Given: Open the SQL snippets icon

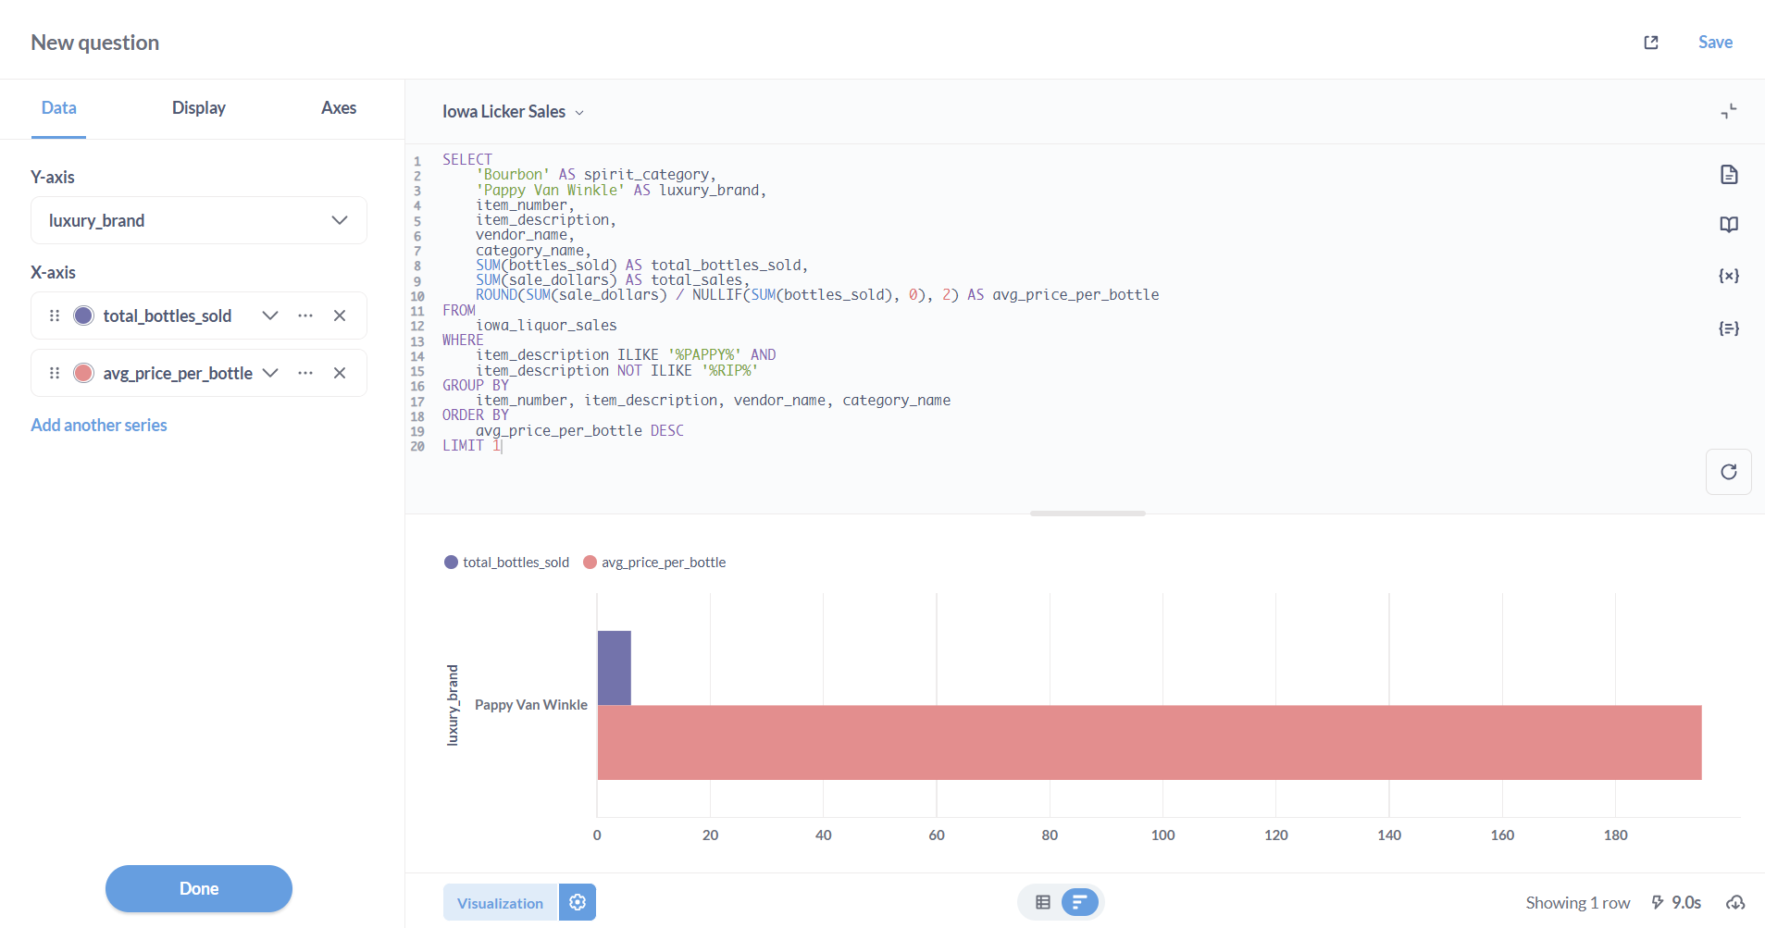Looking at the screenshot, I should pyautogui.click(x=1728, y=328).
